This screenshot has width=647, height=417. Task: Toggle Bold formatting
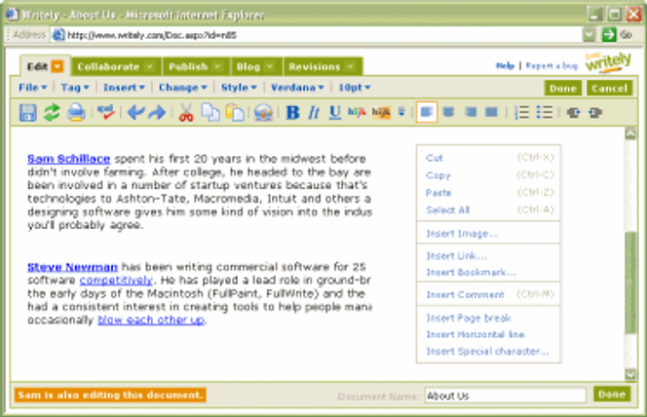pos(292,113)
